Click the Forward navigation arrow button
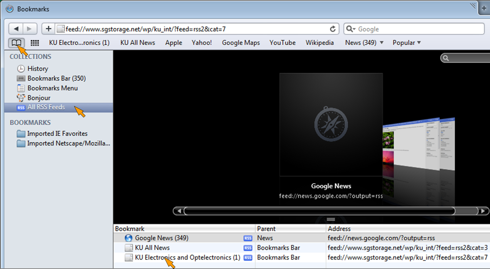This screenshot has width=490, height=269. point(29,29)
